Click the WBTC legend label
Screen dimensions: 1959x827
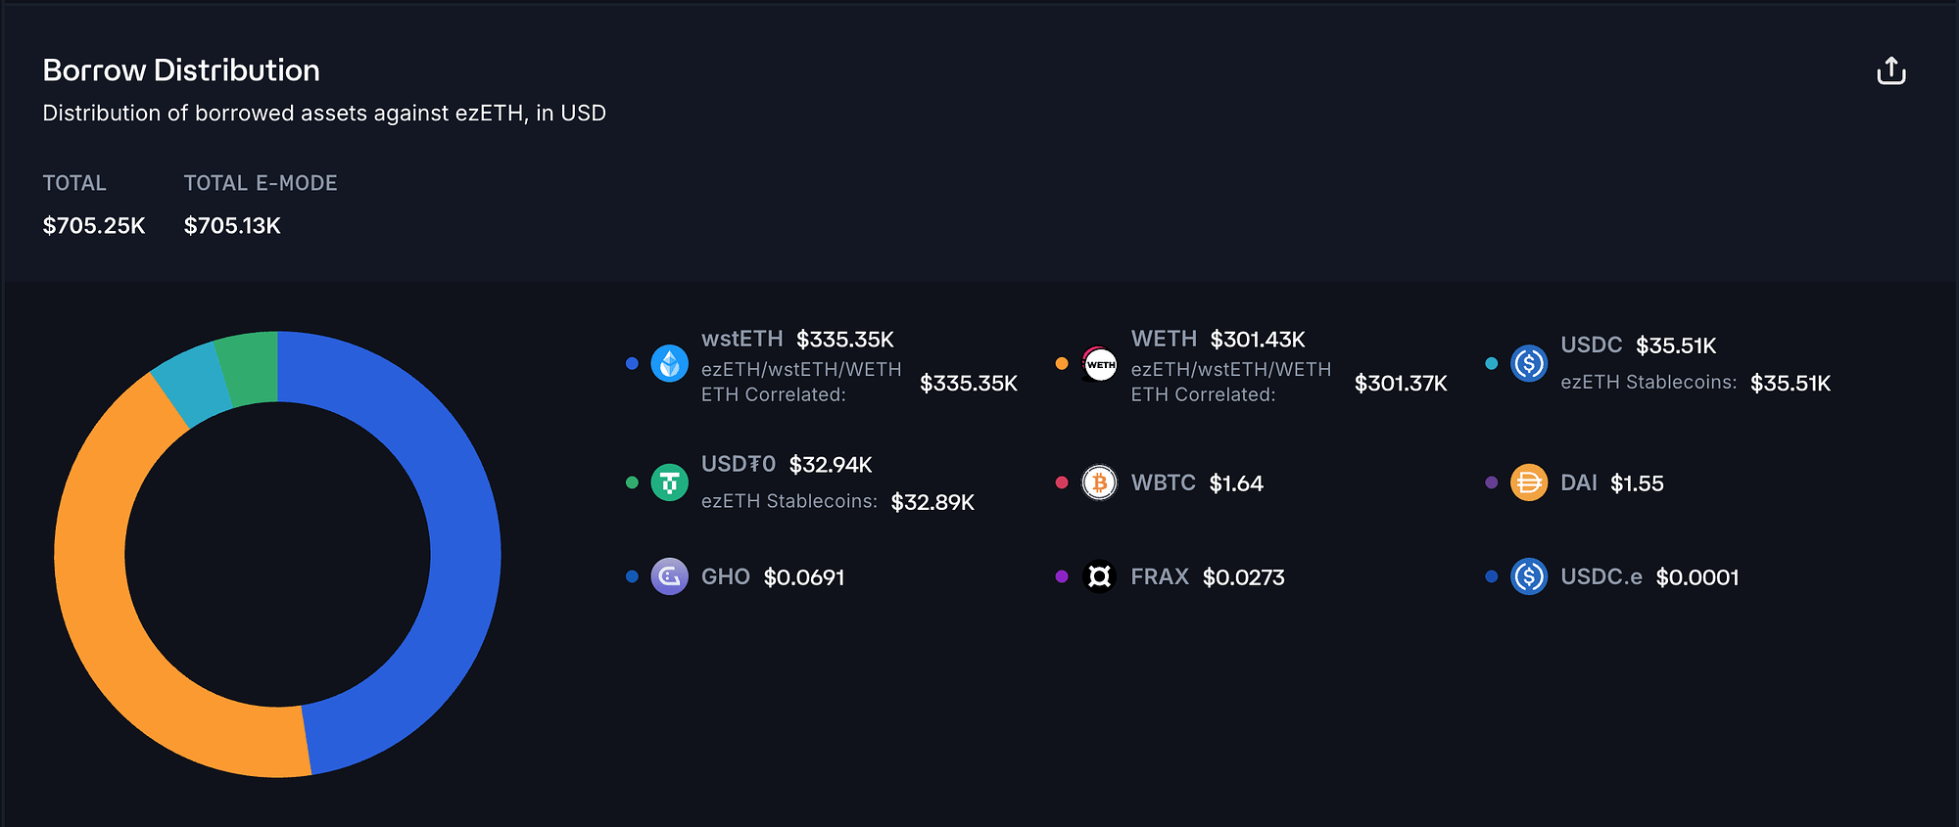pyautogui.click(x=1163, y=482)
